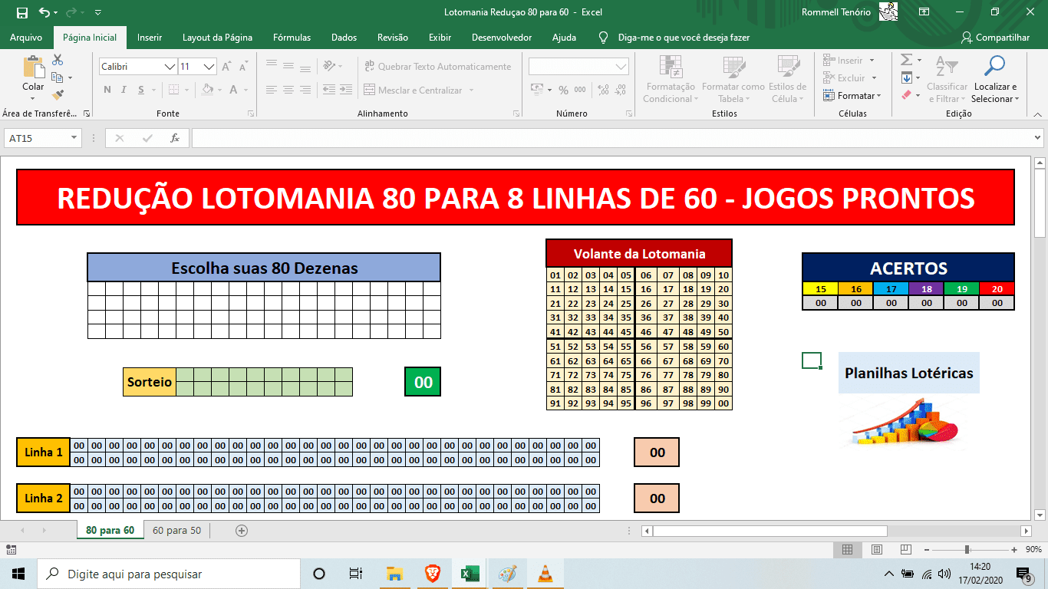
Task: Click the Inserir cells button
Action: pyautogui.click(x=847, y=60)
